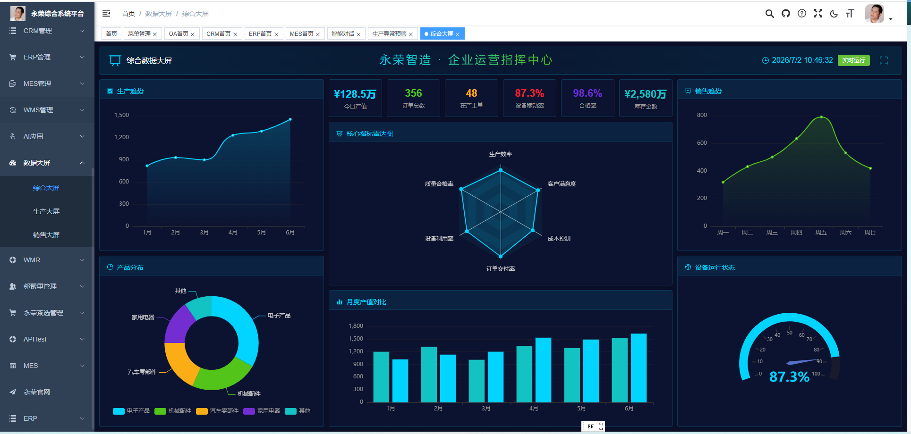Click the 实时运行 green button
Viewport: 911px width, 434px height.
pyautogui.click(x=853, y=60)
